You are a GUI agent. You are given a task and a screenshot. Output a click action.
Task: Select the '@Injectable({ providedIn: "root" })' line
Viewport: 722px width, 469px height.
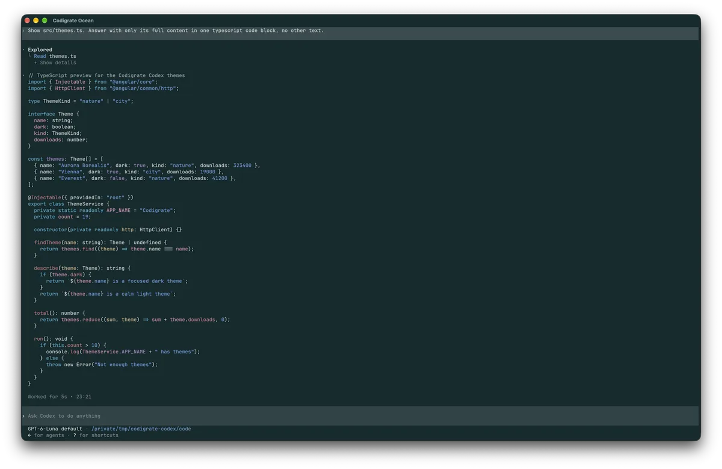pos(81,197)
